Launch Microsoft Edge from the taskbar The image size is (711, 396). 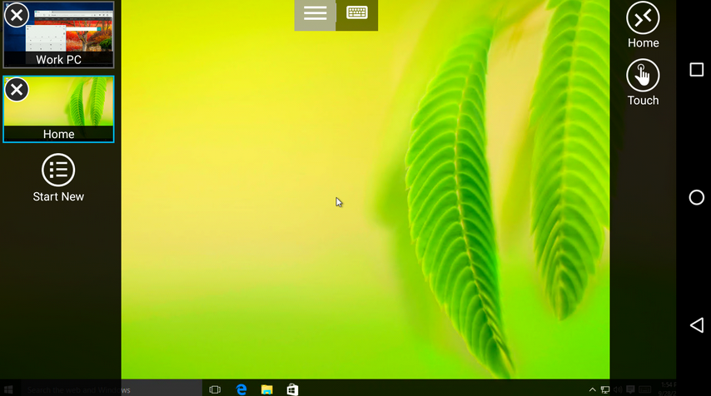(241, 389)
